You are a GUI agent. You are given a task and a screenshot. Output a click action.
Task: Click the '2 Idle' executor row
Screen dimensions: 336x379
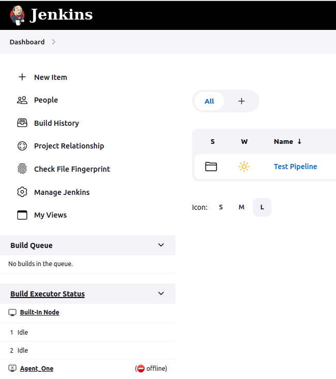(88, 351)
